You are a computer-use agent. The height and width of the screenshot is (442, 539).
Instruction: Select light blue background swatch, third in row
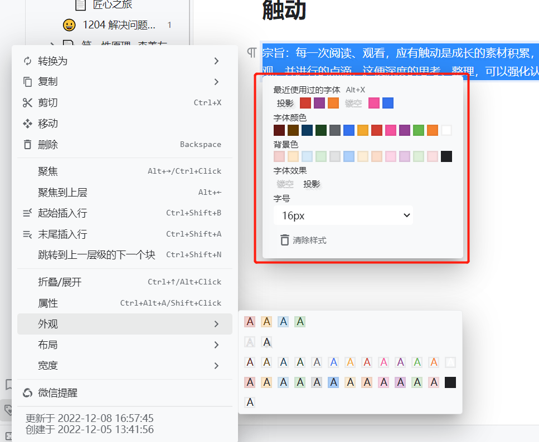[x=307, y=156]
